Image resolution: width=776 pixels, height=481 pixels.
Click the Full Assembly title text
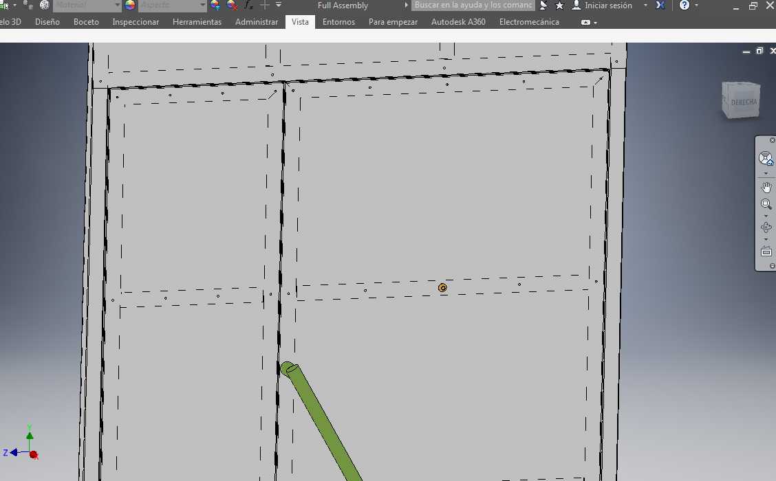point(343,5)
